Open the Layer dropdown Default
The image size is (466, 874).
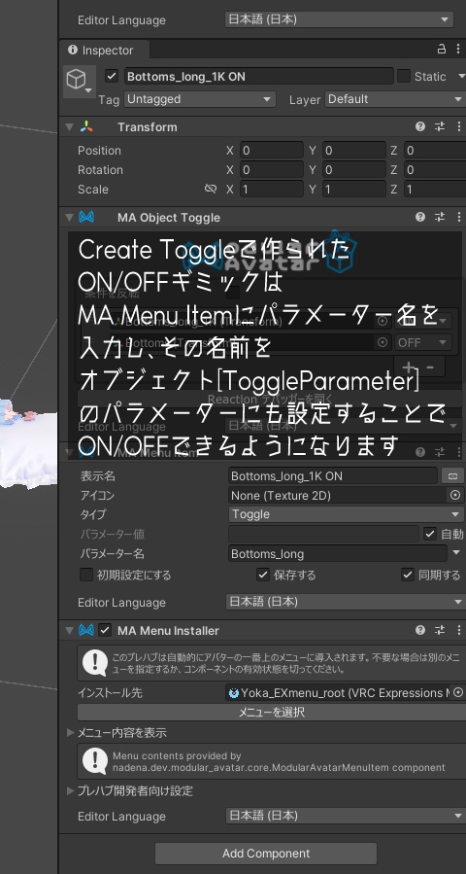pos(395,99)
